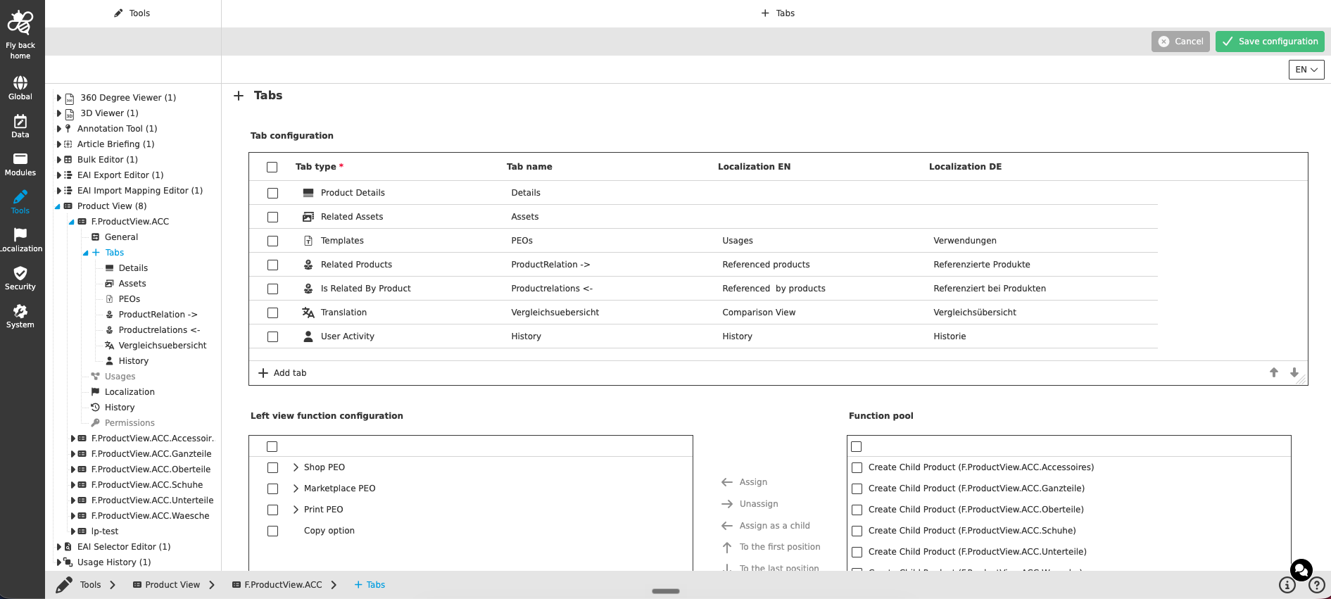Expand the Marketplace PEO function row
The width and height of the screenshot is (1331, 599).
pos(296,488)
